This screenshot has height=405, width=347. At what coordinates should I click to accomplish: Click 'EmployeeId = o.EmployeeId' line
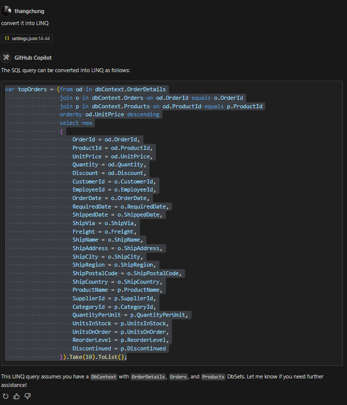point(114,189)
